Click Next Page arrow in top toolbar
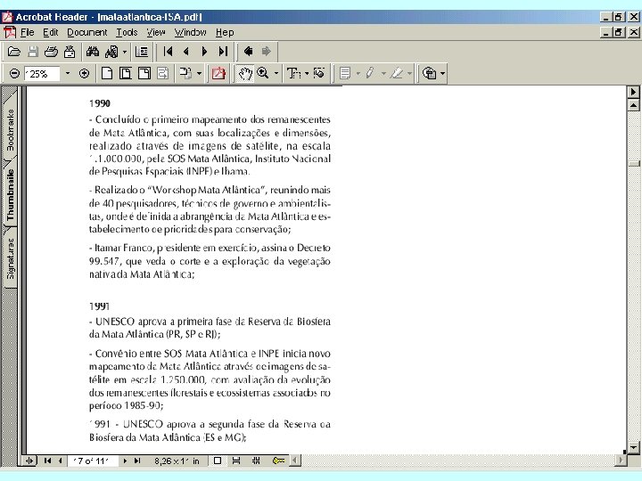 point(205,52)
